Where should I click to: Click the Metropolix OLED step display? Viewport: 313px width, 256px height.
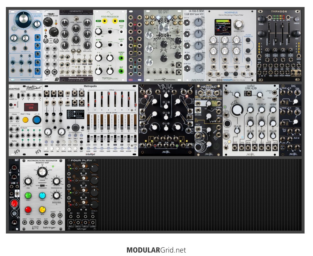[x=75, y=115]
